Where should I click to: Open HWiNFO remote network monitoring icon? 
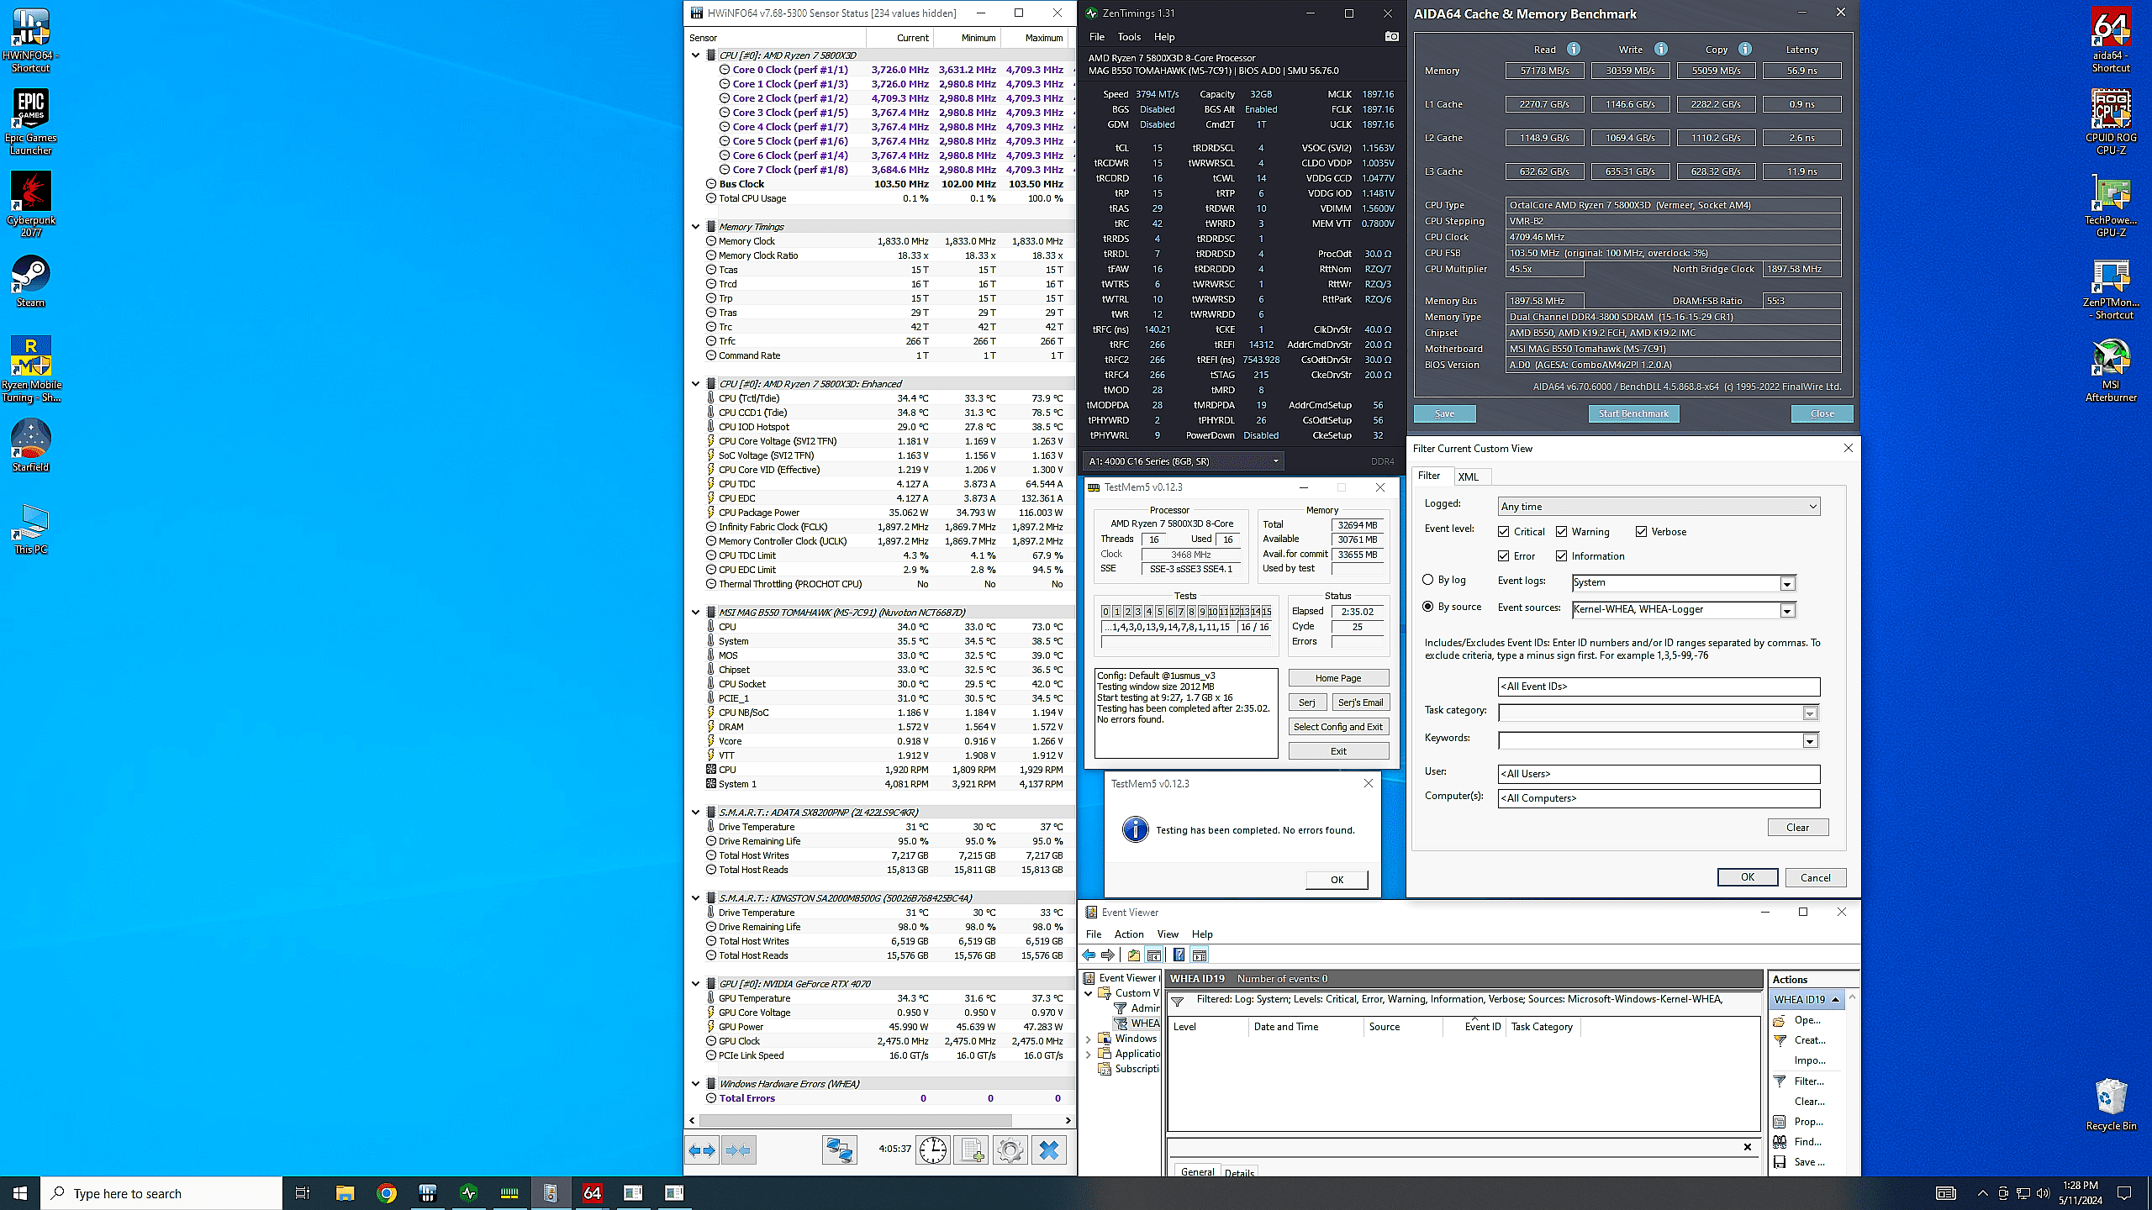[839, 1150]
